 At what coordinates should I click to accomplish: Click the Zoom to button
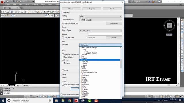(114, 37)
